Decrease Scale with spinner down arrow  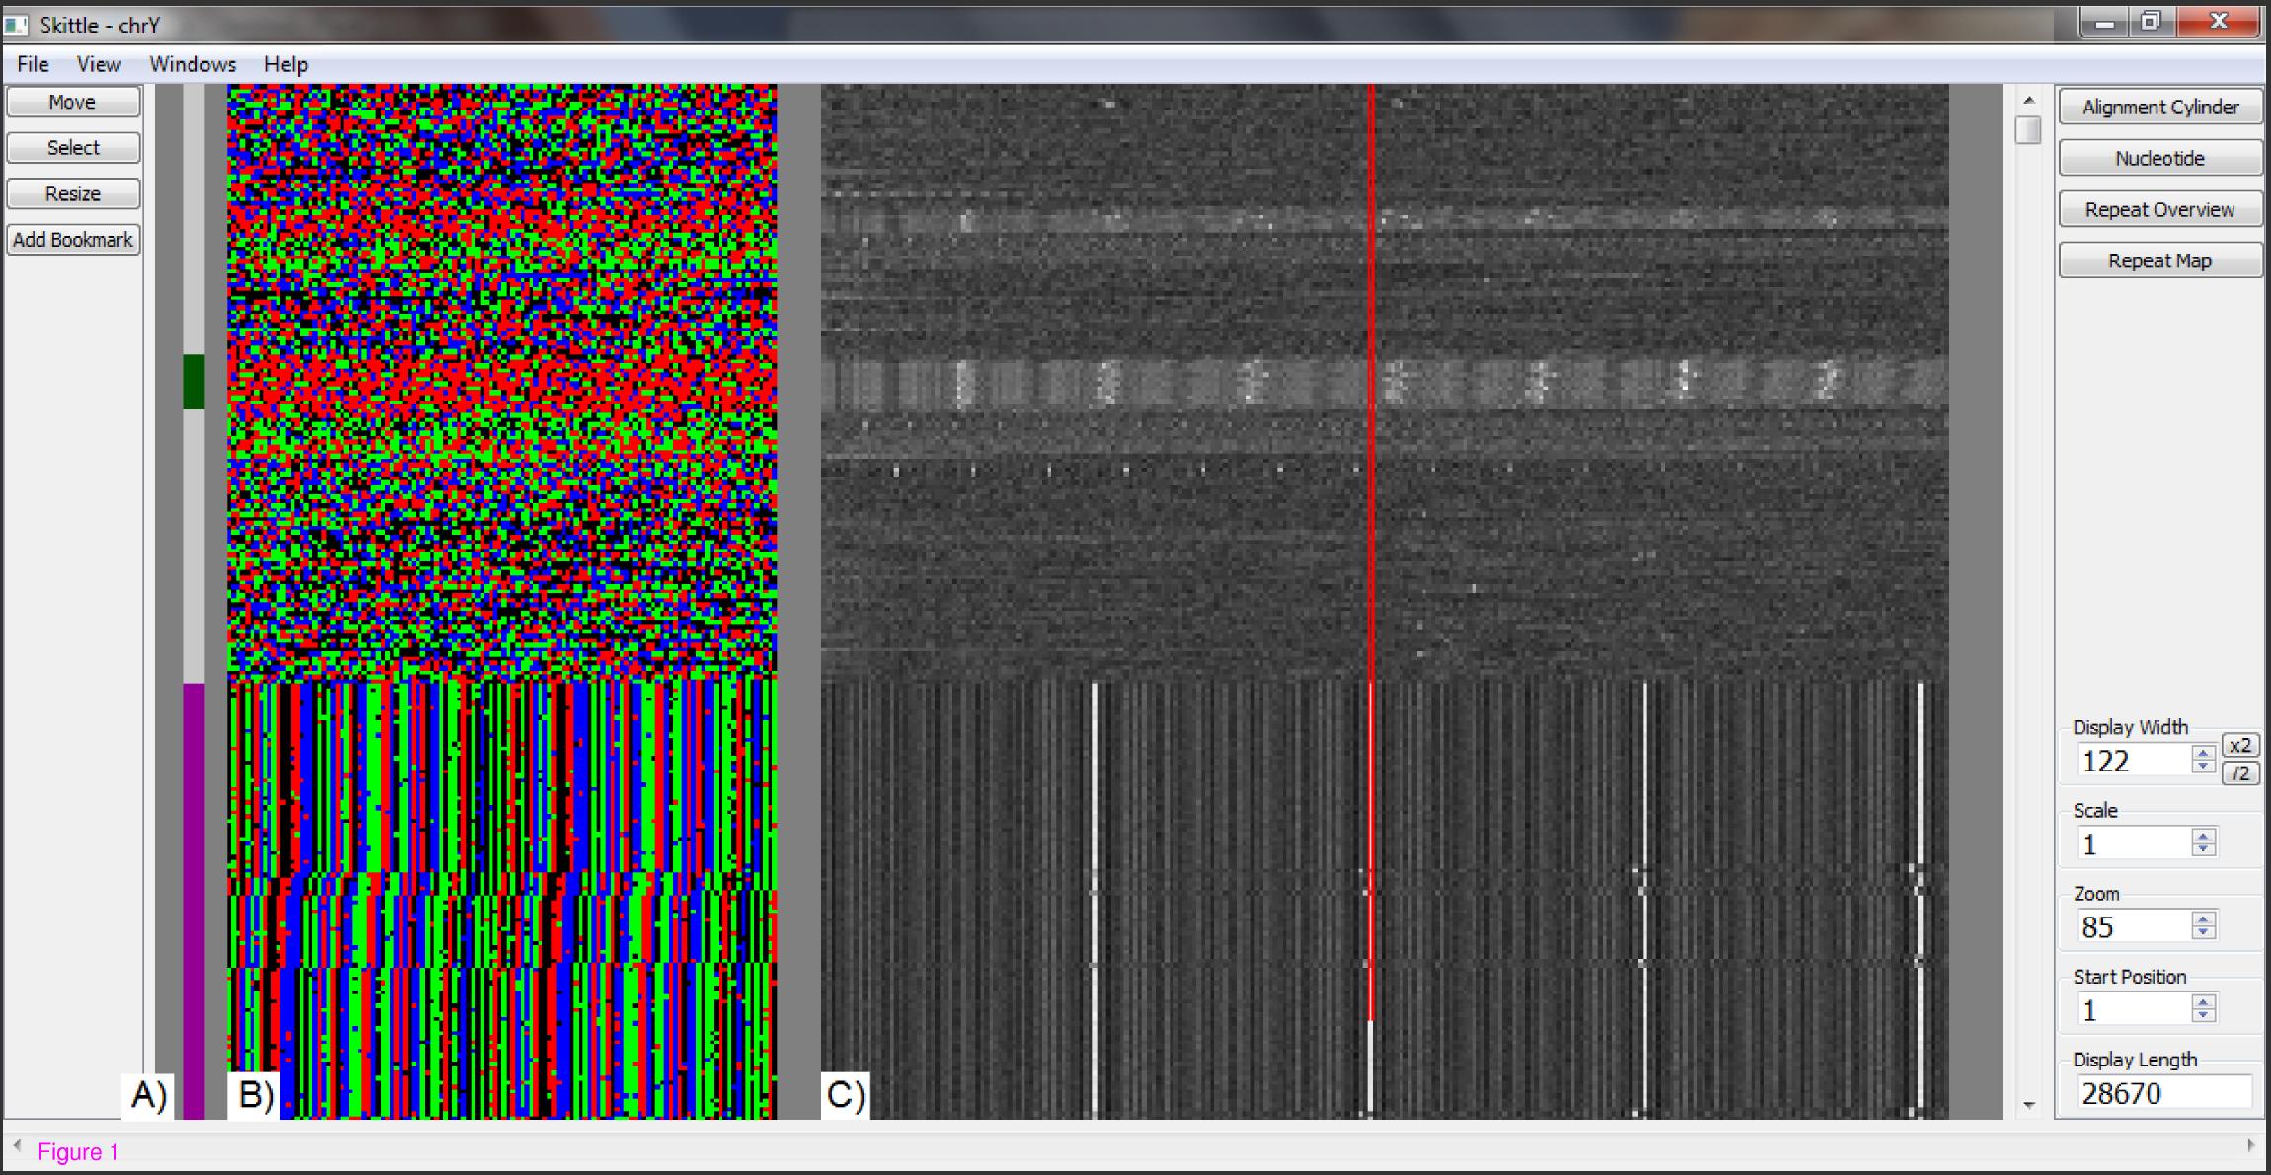(2203, 849)
